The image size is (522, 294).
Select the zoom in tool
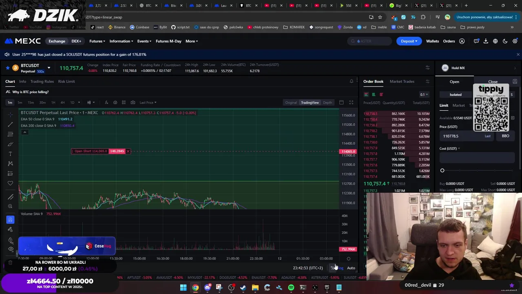(10, 207)
